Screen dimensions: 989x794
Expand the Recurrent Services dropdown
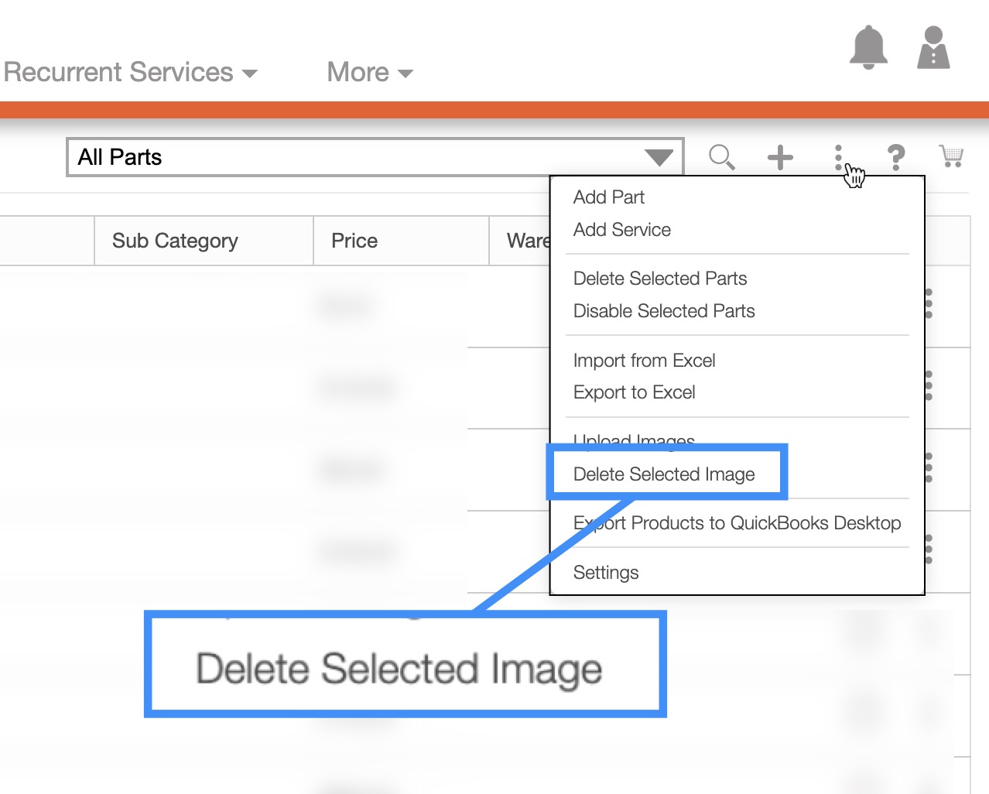[130, 73]
